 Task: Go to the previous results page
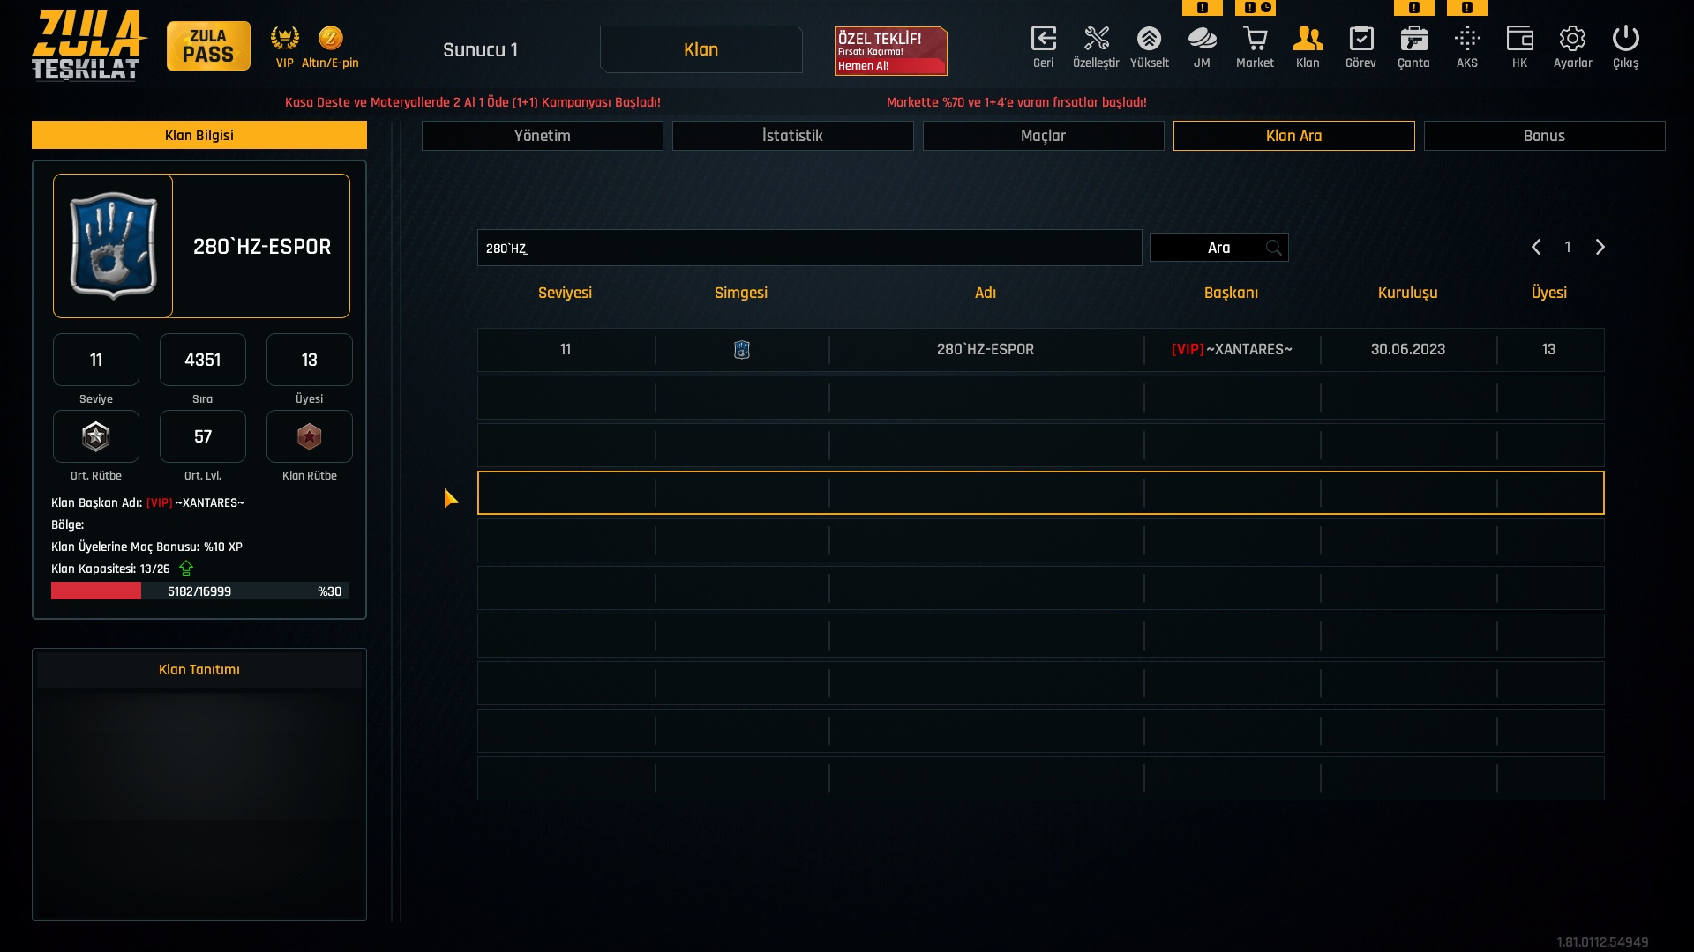tap(1536, 248)
